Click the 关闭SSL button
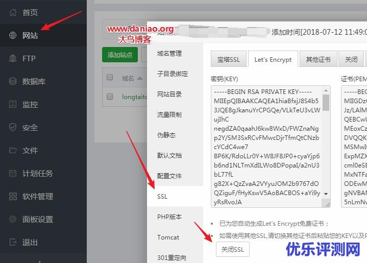Viewport: 367px width, 263px height. click(233, 249)
